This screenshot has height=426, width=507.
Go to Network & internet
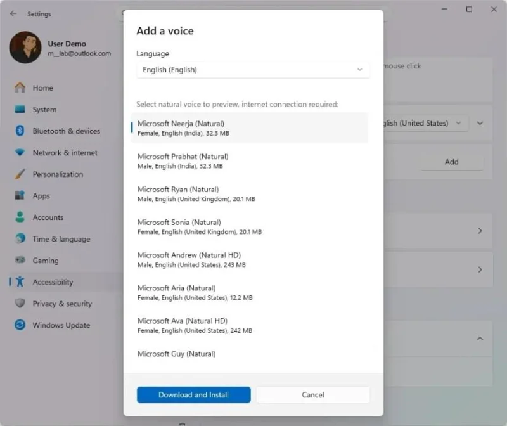coord(65,153)
